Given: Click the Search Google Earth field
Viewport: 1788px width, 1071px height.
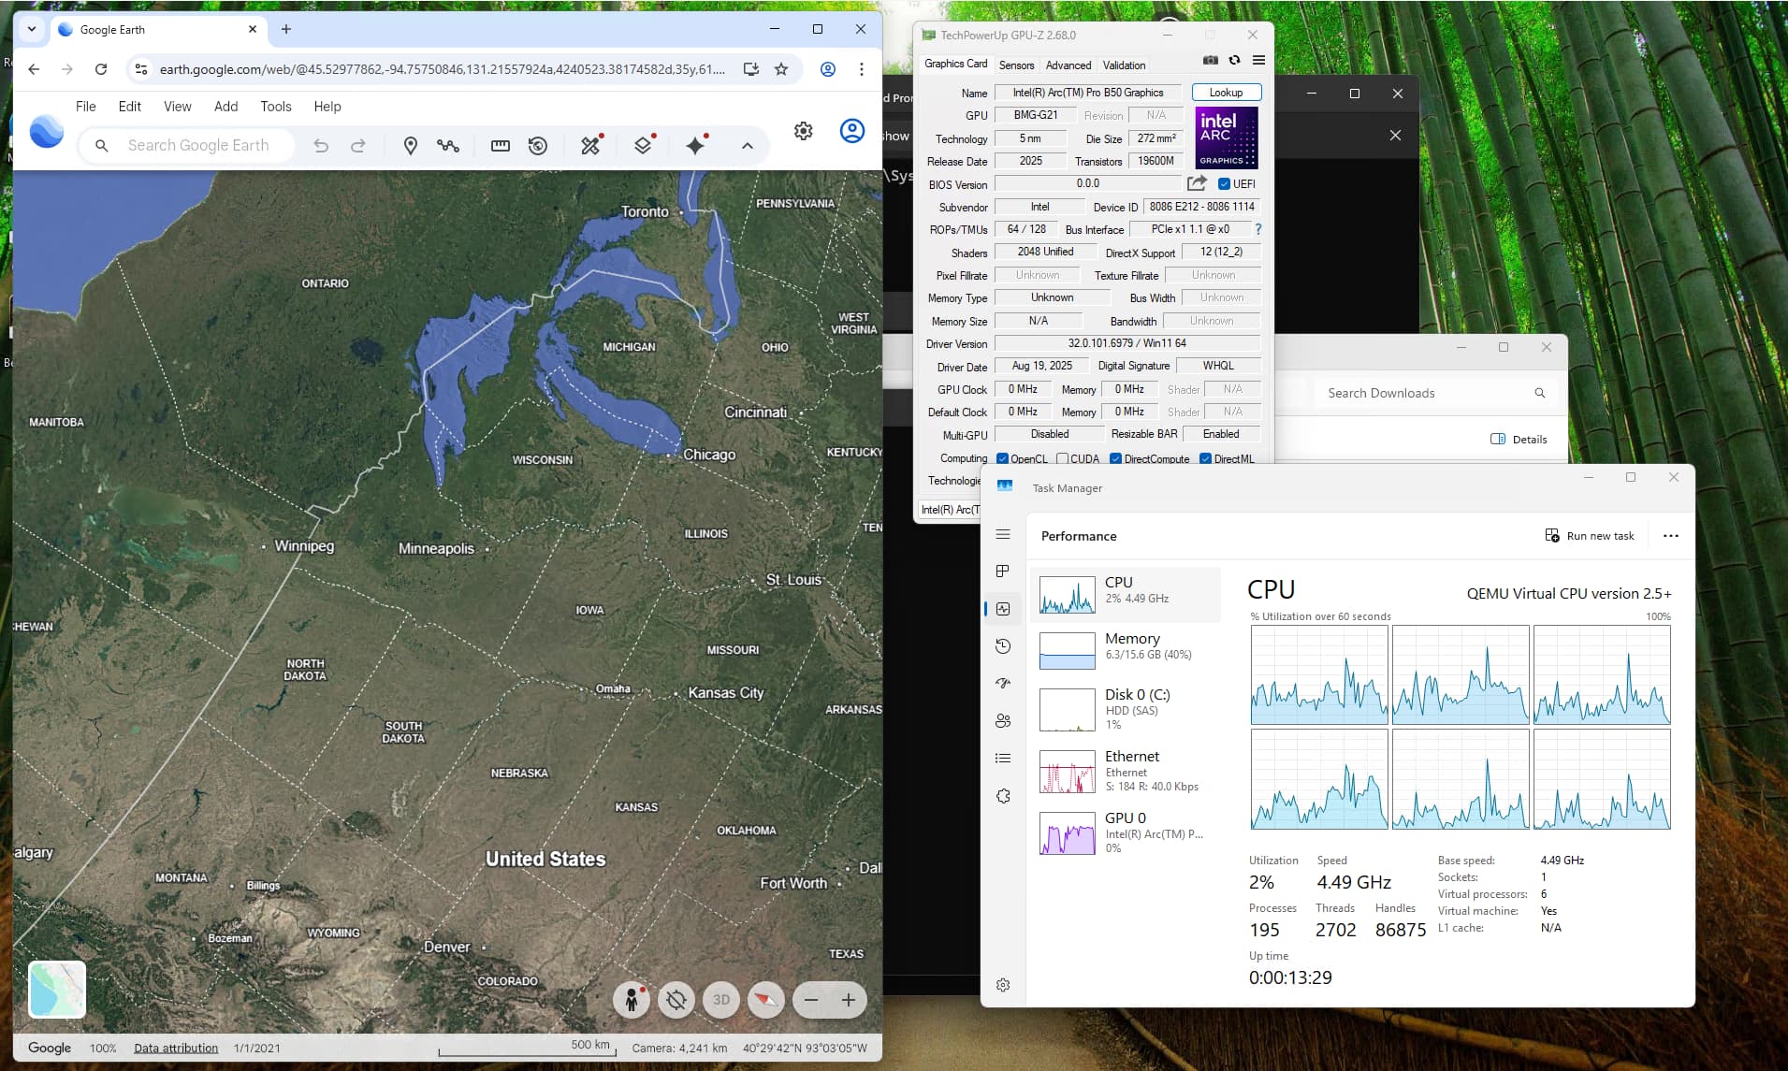Looking at the screenshot, I should [x=198, y=146].
